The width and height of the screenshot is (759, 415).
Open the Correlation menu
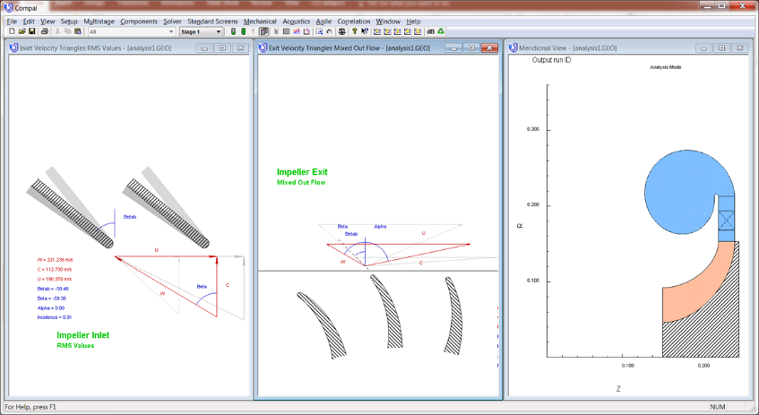click(x=354, y=21)
